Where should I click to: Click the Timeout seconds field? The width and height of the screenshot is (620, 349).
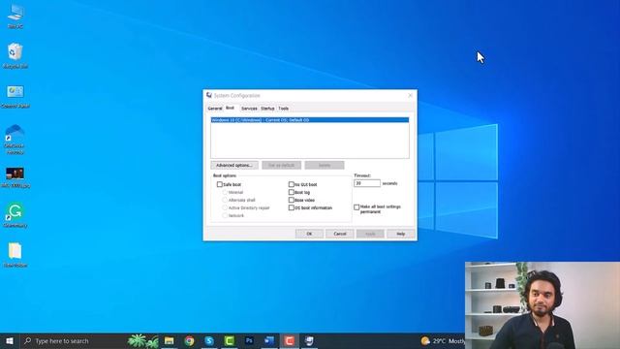367,183
